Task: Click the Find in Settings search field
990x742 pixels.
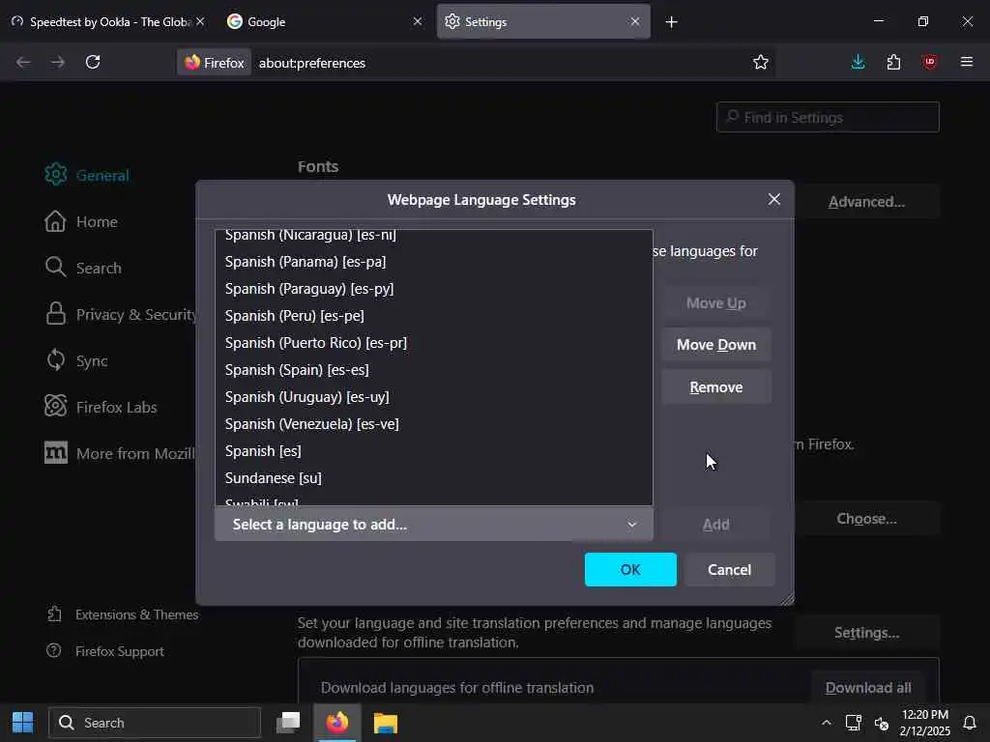Action: coord(828,117)
